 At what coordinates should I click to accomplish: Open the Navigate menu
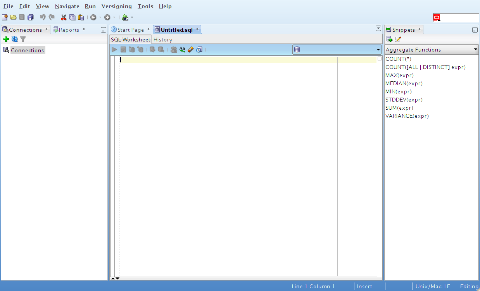pyautogui.click(x=67, y=6)
